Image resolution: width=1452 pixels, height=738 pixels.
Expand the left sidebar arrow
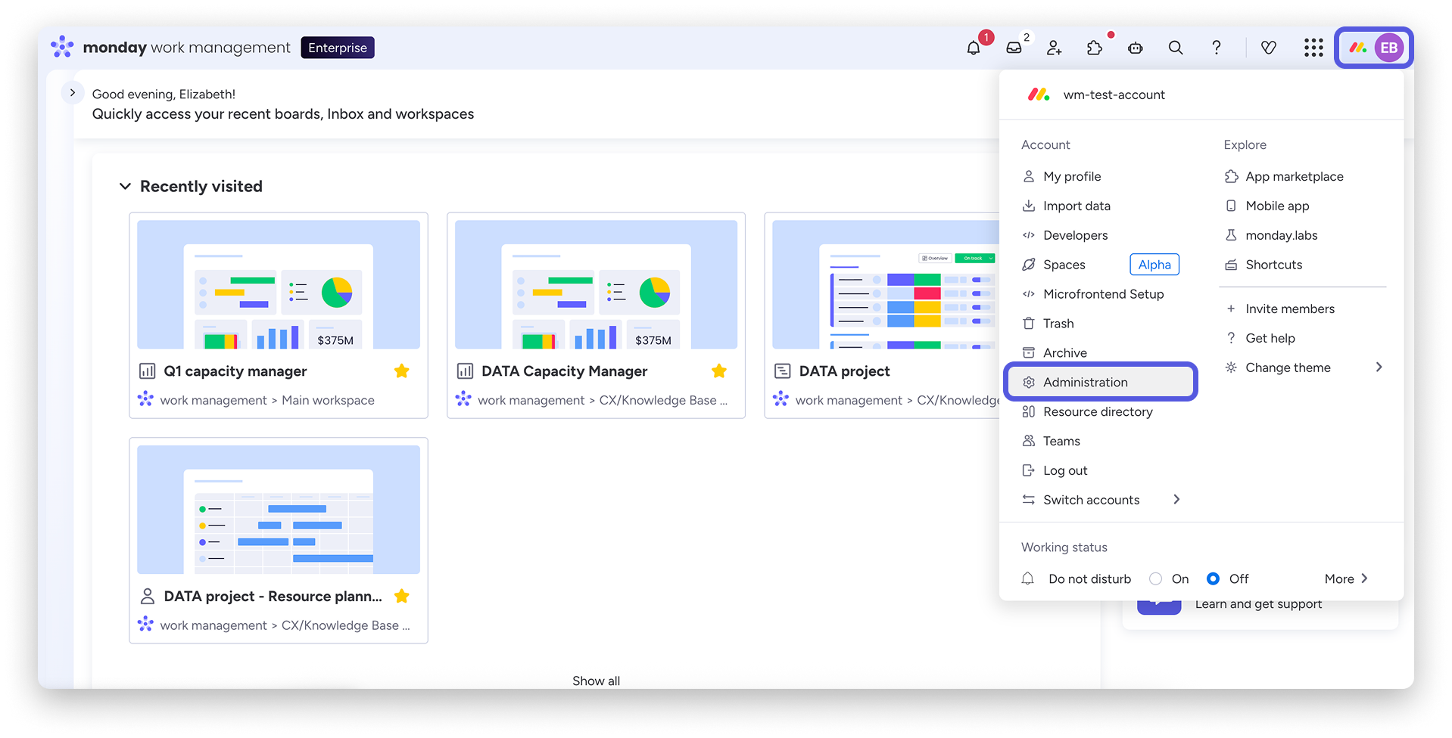coord(72,92)
